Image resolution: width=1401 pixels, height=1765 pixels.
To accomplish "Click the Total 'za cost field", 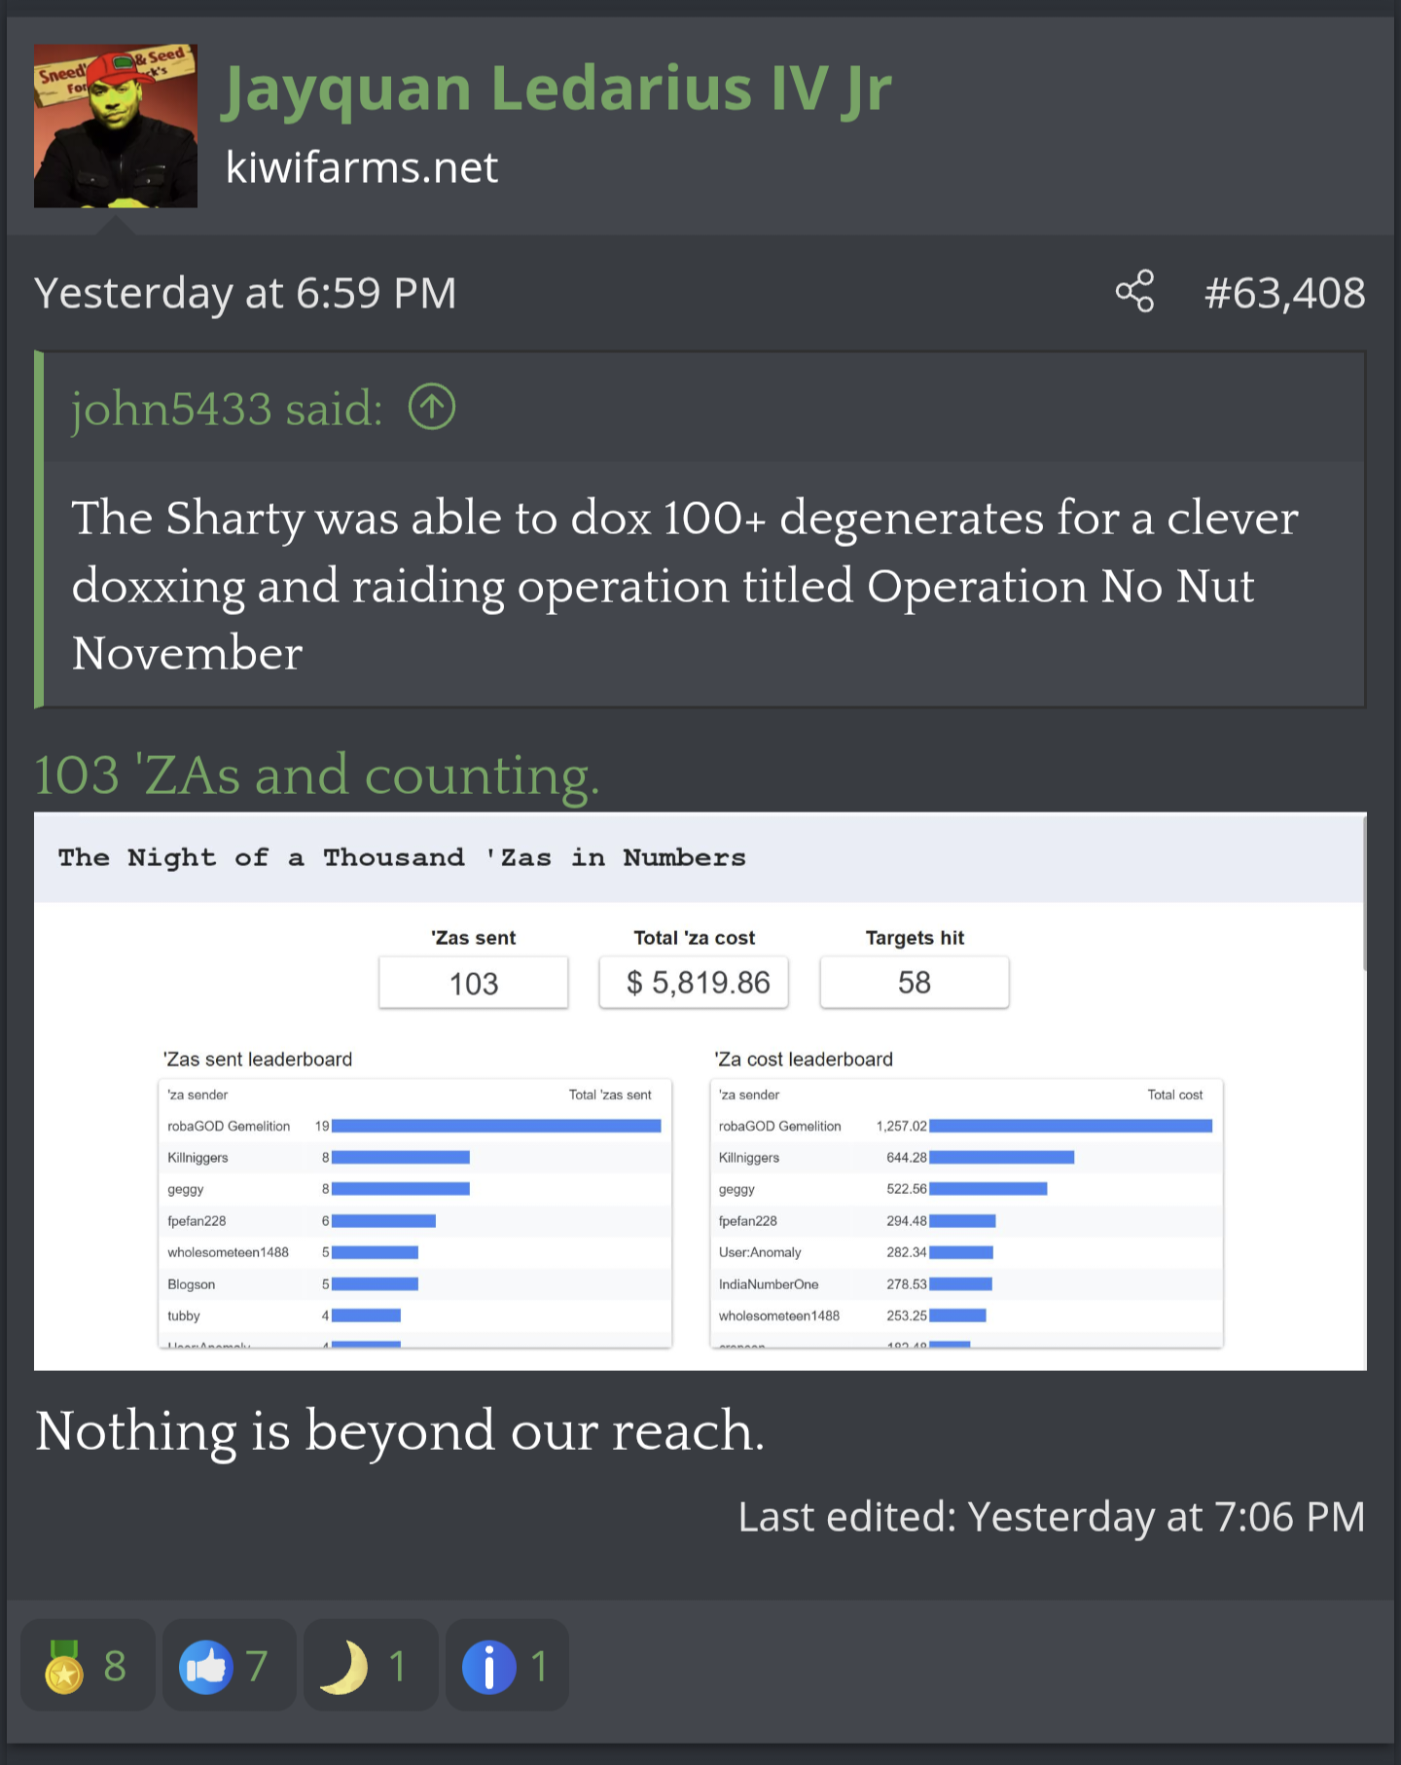I will tap(693, 983).
